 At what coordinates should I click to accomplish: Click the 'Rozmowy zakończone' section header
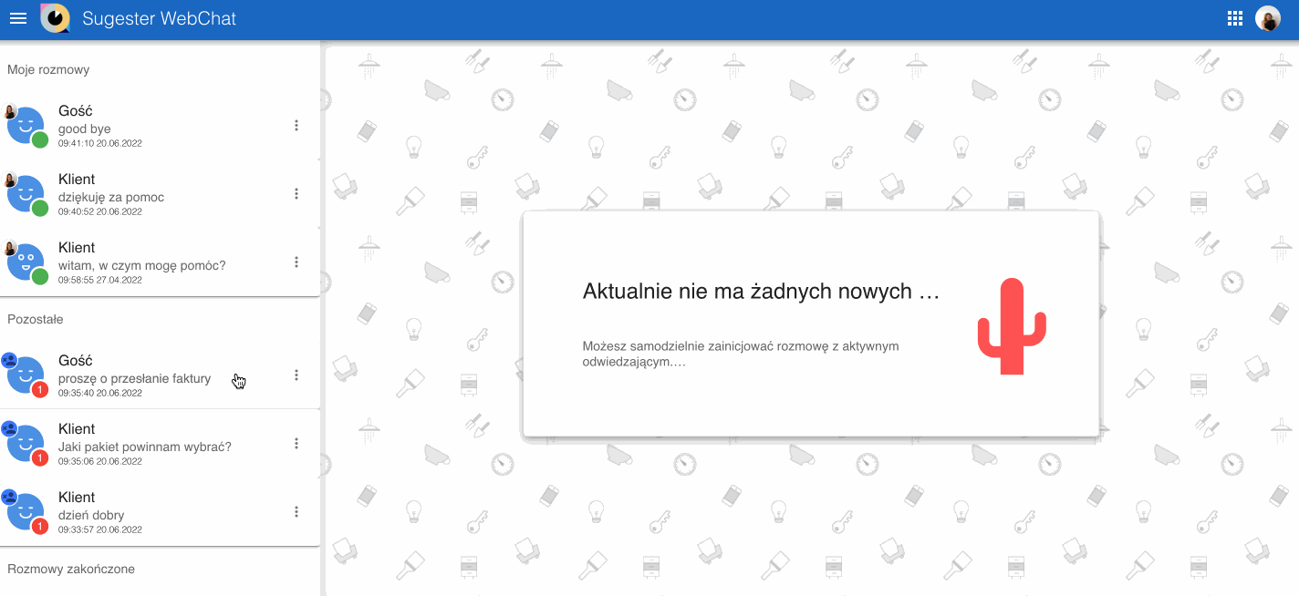71,569
